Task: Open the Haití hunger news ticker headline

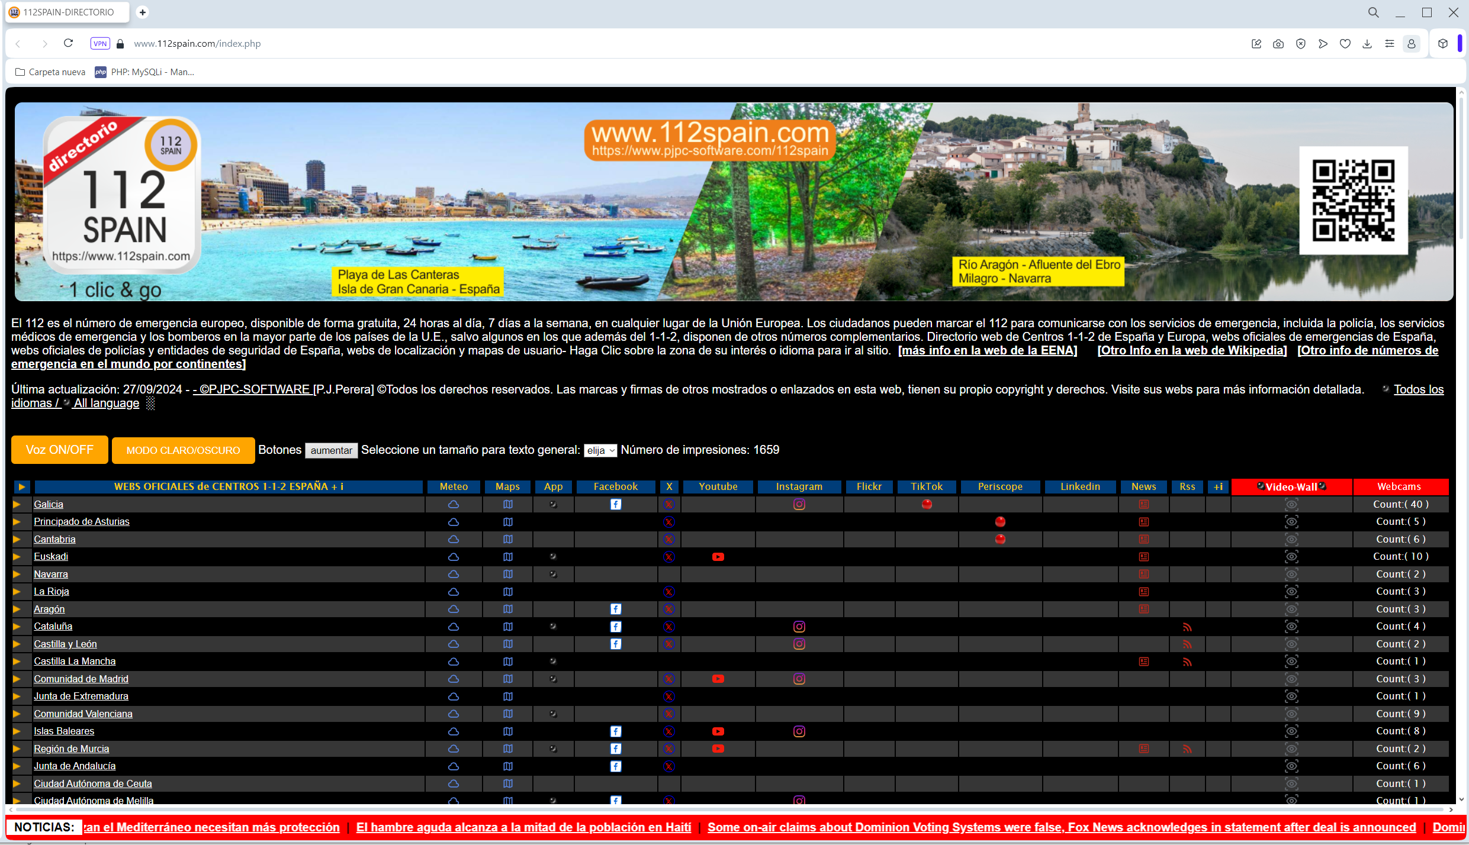Action: (523, 827)
